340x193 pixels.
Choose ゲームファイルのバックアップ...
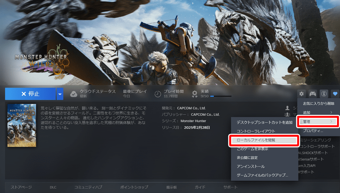pyautogui.click(x=264, y=175)
